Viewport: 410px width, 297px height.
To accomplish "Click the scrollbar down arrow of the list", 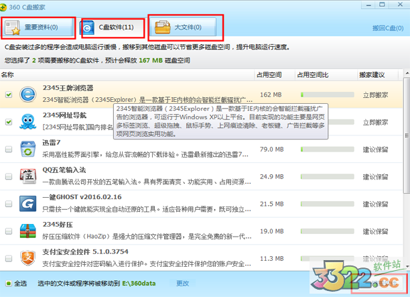I will (x=407, y=266).
